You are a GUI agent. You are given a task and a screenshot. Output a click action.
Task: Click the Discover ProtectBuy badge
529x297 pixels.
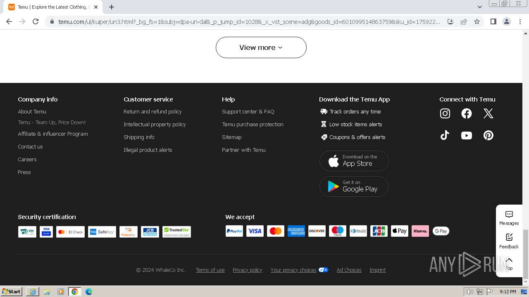[x=129, y=232]
